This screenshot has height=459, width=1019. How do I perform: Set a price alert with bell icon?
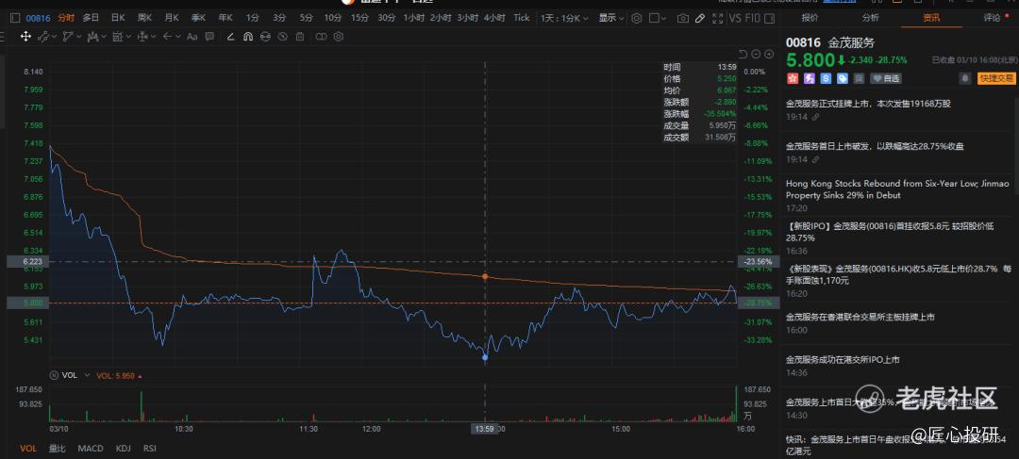point(966,78)
